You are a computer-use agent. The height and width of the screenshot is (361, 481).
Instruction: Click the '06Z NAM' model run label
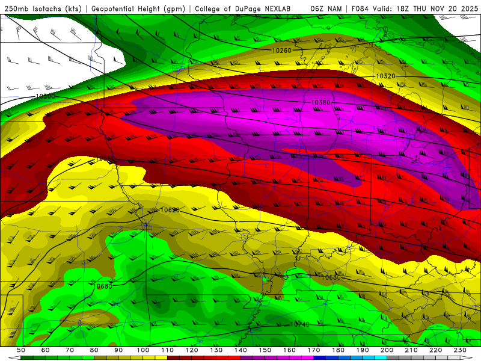pyautogui.click(x=326, y=9)
